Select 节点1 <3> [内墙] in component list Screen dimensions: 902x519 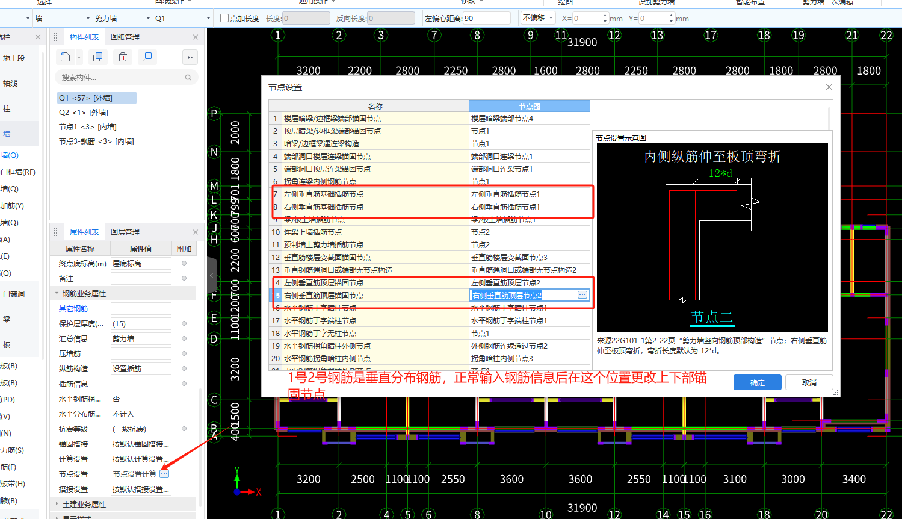pyautogui.click(x=88, y=127)
